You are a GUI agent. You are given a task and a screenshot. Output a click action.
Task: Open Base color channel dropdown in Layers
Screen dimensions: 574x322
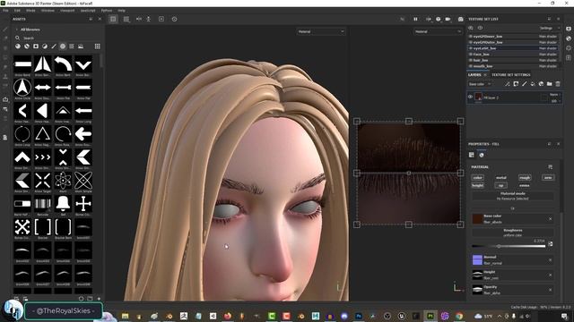coord(480,84)
